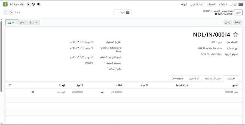The image size is (245, 125).
Task: Sort by Restrict Lot column header
Action: (x=182, y=85)
